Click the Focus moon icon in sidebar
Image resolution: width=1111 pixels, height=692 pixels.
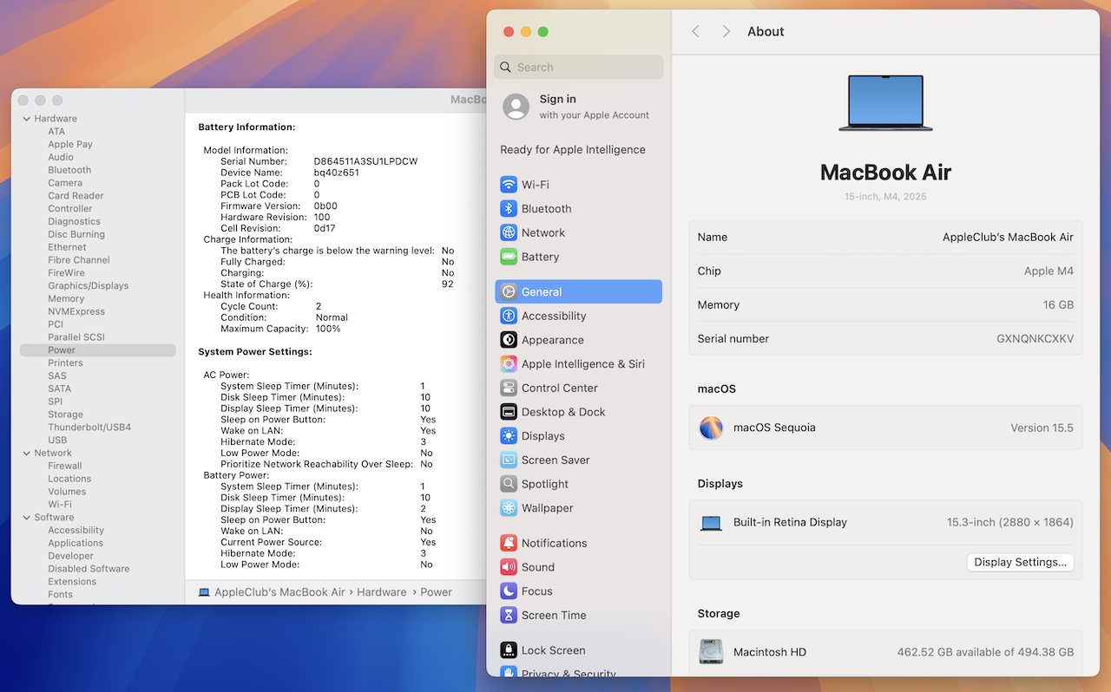509,591
